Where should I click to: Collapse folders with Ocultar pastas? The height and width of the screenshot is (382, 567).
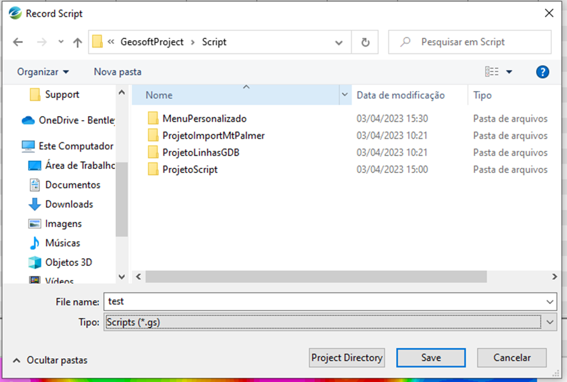51,361
